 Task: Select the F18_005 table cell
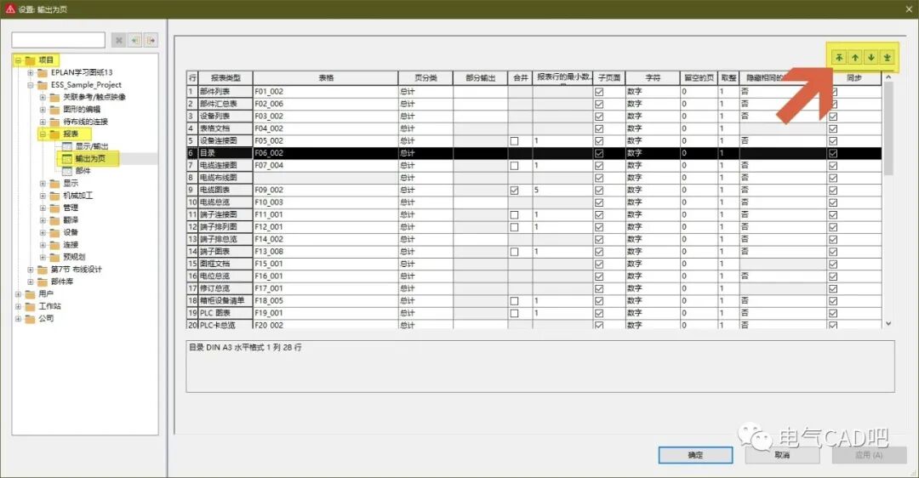click(326, 301)
